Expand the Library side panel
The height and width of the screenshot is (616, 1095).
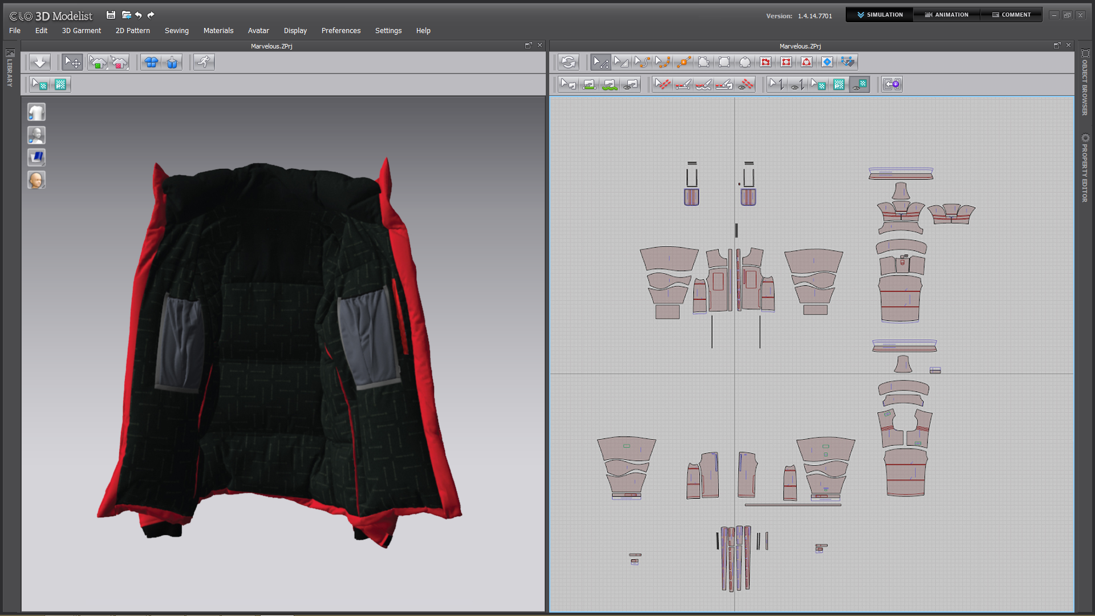click(10, 68)
